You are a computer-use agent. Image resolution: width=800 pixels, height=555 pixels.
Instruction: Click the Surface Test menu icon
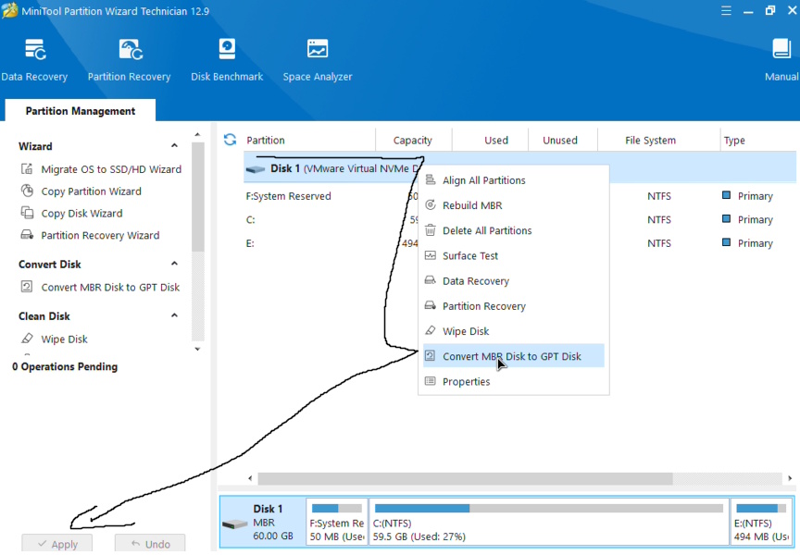431,255
